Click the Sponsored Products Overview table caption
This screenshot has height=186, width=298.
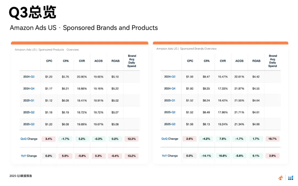click(47, 50)
